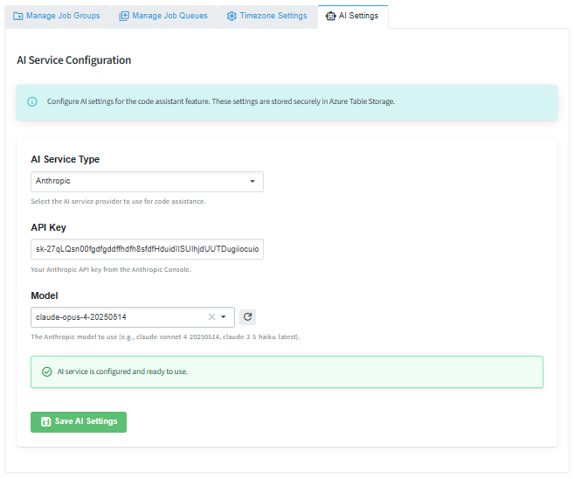
Task: Click the green checkmark status icon
Action: pos(46,371)
